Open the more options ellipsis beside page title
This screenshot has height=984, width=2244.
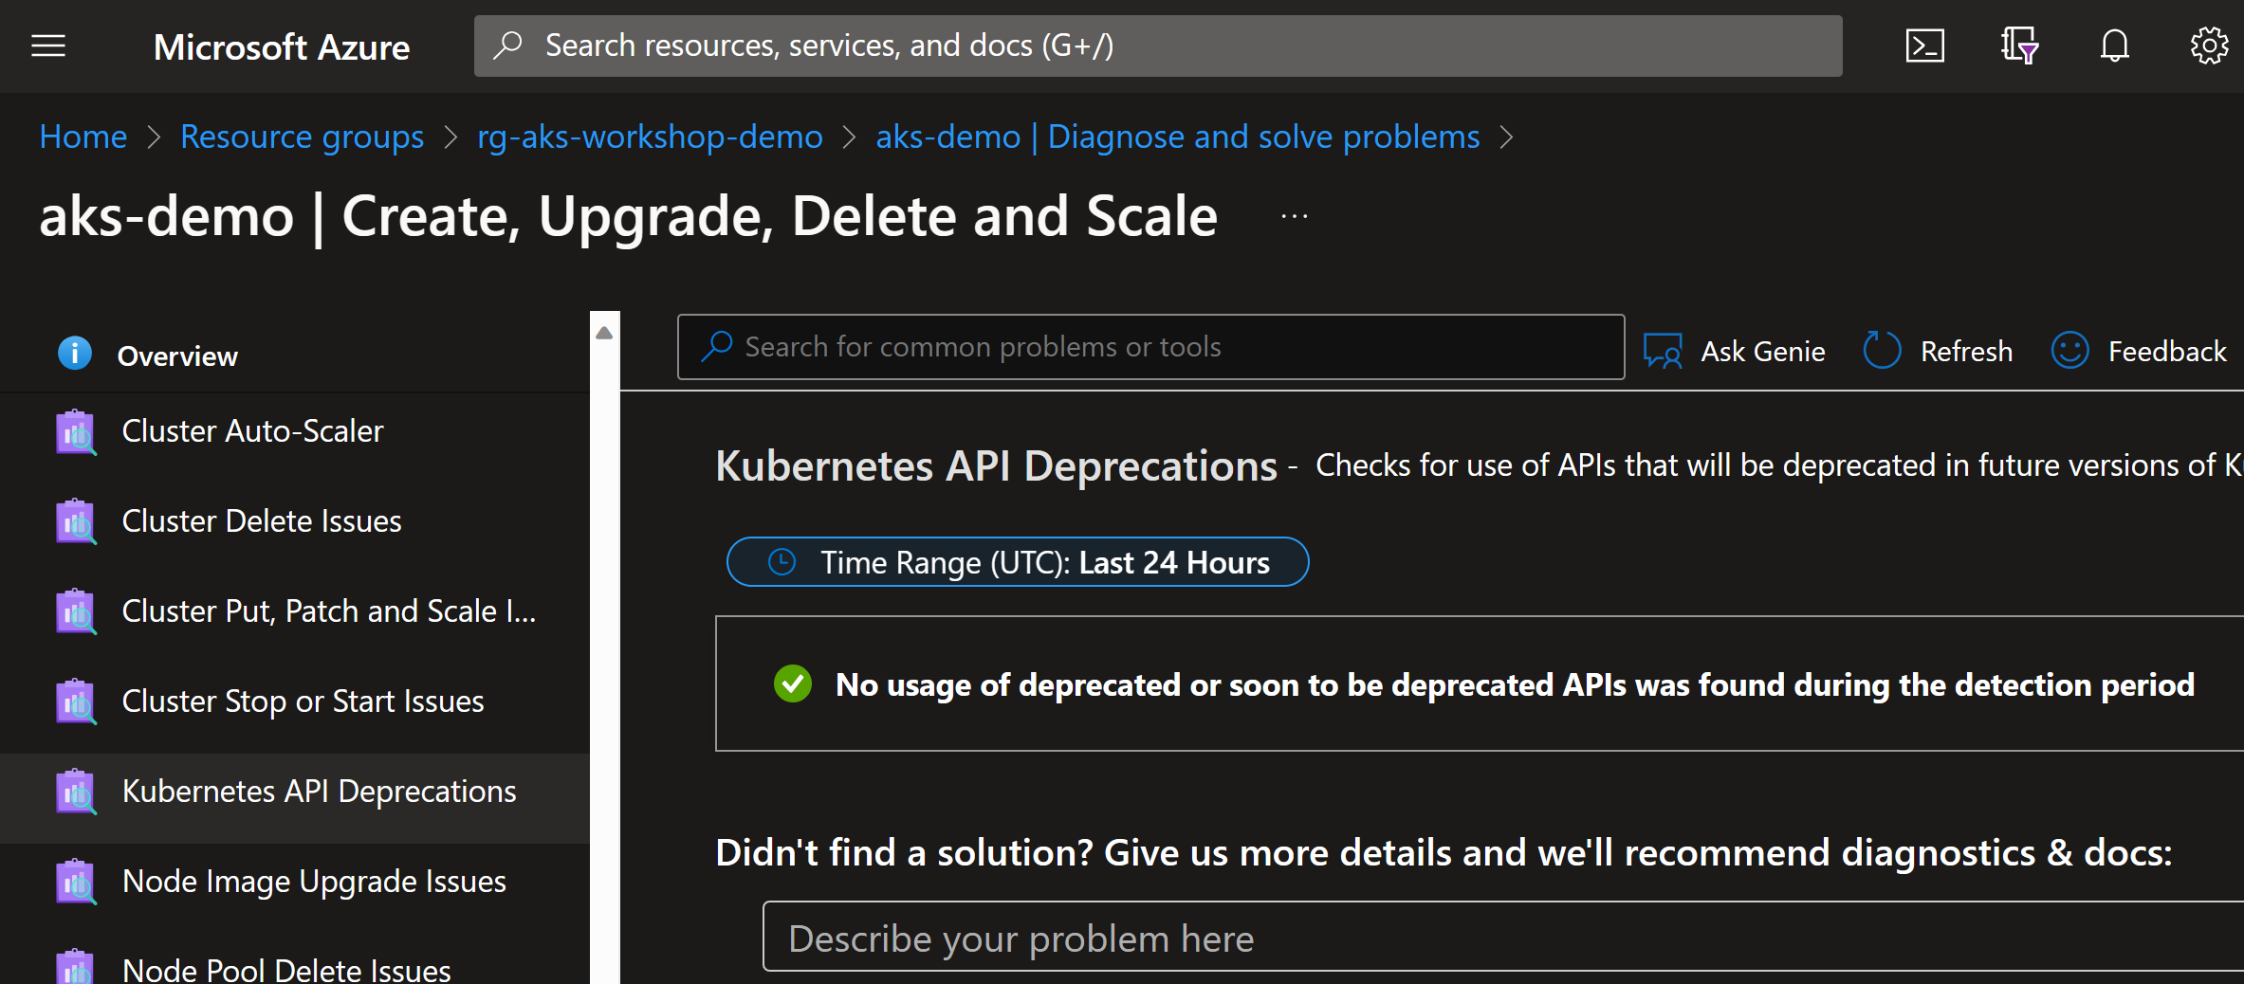click(x=1295, y=216)
